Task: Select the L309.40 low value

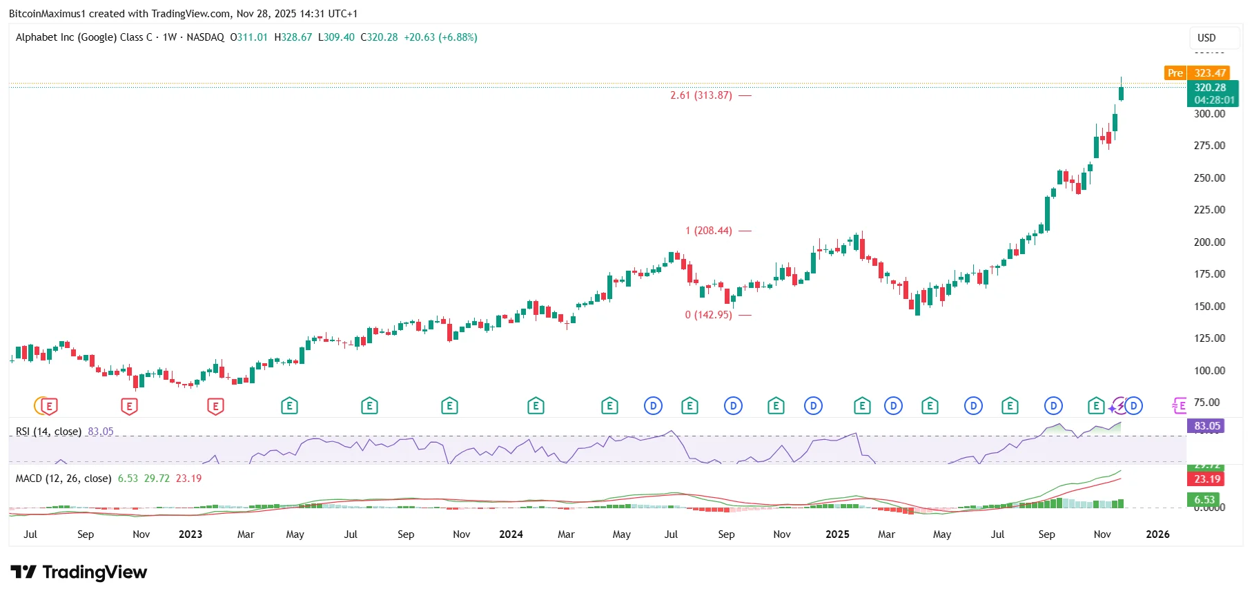Action: 336,37
